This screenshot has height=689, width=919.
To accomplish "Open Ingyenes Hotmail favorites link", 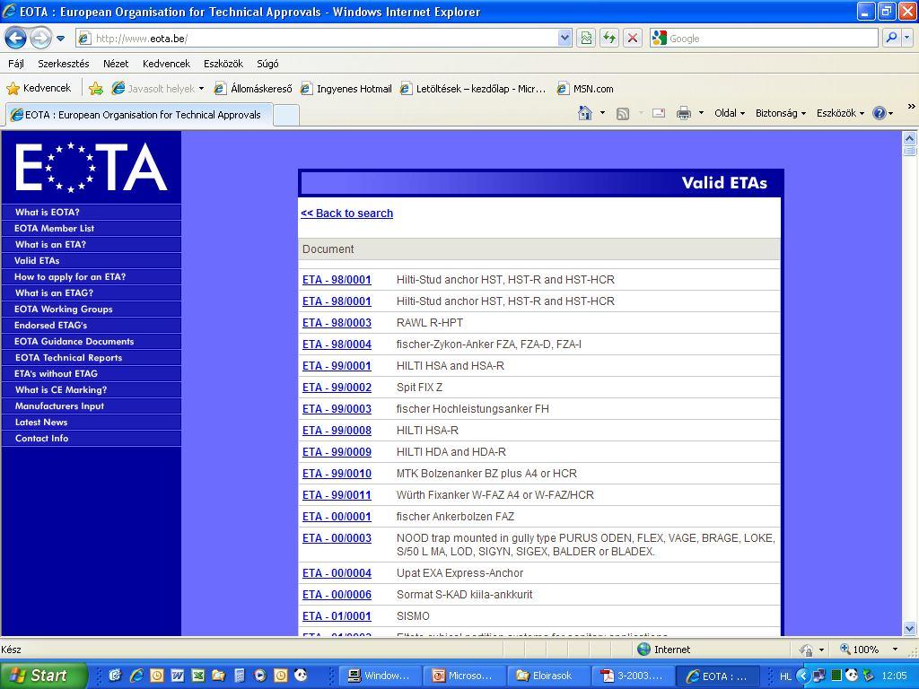I will click(x=346, y=89).
